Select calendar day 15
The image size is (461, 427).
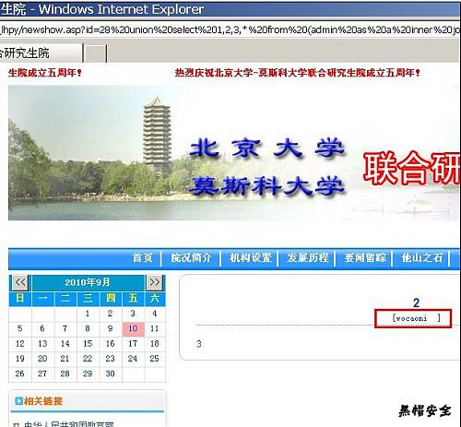pyautogui.click(x=88, y=344)
